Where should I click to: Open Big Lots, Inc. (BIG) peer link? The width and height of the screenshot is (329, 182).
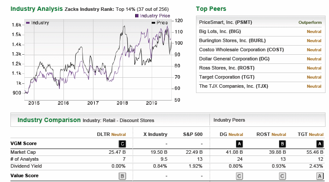[220, 31]
